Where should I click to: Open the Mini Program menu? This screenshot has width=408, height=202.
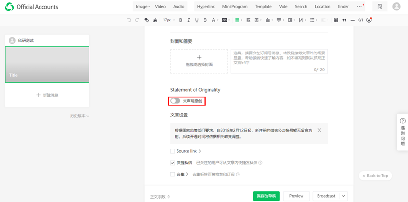tap(235, 7)
